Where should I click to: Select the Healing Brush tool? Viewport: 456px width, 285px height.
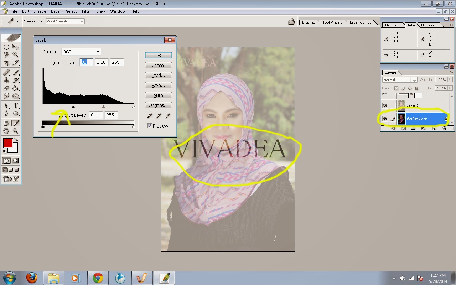[6, 72]
